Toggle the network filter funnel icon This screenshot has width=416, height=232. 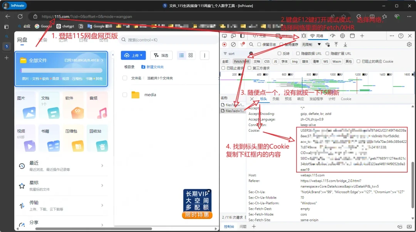[x=242, y=45]
